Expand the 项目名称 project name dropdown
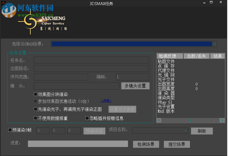Screen dimensions: 228x156 click(x=185, y=130)
